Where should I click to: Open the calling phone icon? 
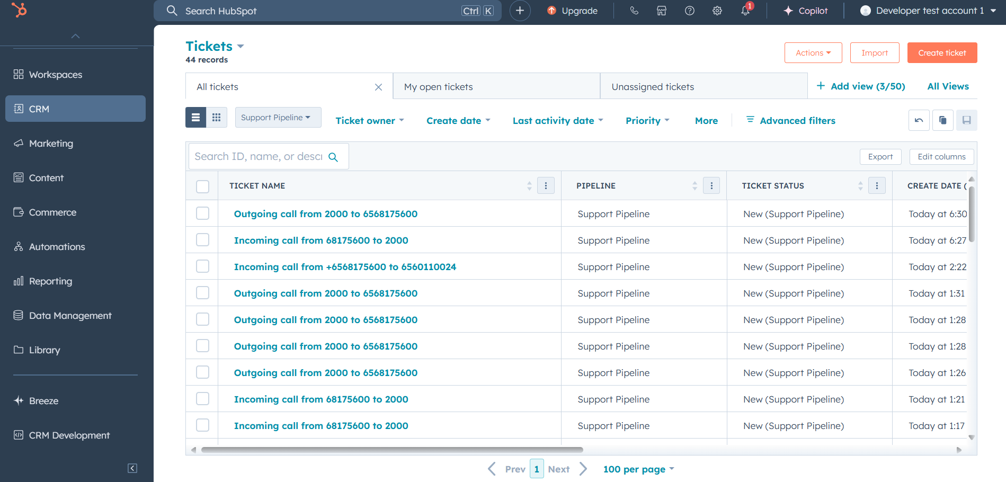(x=634, y=11)
